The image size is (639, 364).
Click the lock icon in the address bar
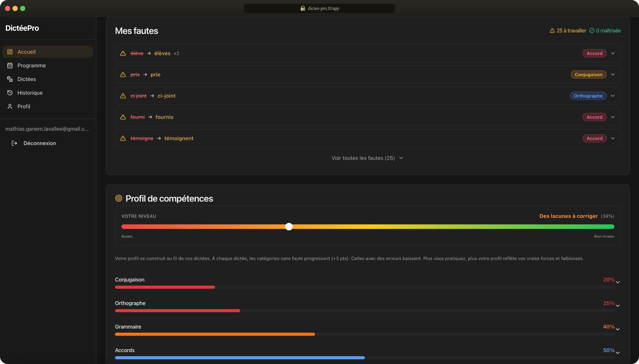tap(303, 8)
